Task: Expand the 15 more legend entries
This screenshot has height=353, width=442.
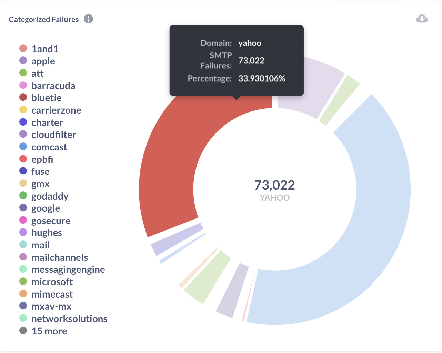Action: click(x=43, y=331)
